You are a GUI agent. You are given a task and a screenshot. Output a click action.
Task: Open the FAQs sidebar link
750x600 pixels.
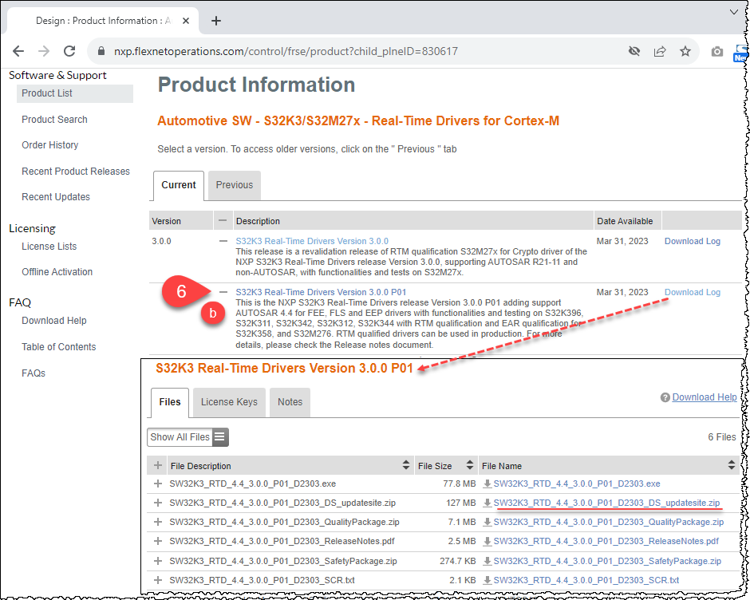(34, 373)
